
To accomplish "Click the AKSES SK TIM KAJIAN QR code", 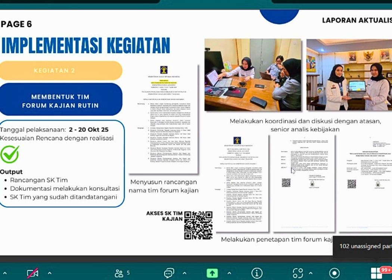I will point(198,225).
